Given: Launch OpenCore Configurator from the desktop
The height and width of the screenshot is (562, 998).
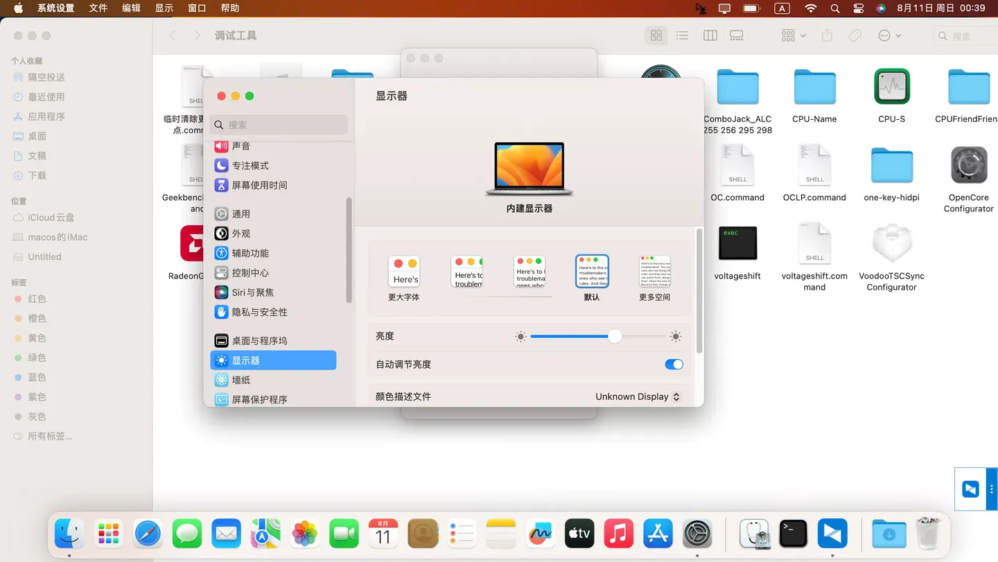Looking at the screenshot, I should click(x=968, y=165).
